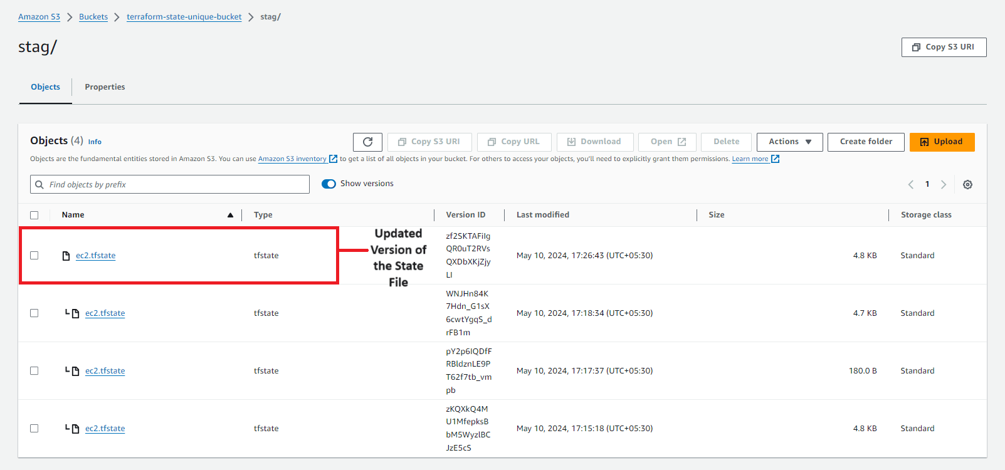Open the terraform-state-unique-bucket breadcrumb link
This screenshot has width=1005, height=470.
tap(184, 17)
